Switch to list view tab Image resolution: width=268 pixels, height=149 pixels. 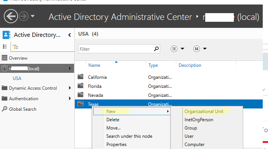coord(5,47)
